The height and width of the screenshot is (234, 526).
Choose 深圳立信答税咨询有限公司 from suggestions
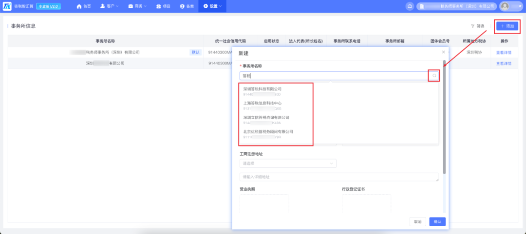(266, 120)
